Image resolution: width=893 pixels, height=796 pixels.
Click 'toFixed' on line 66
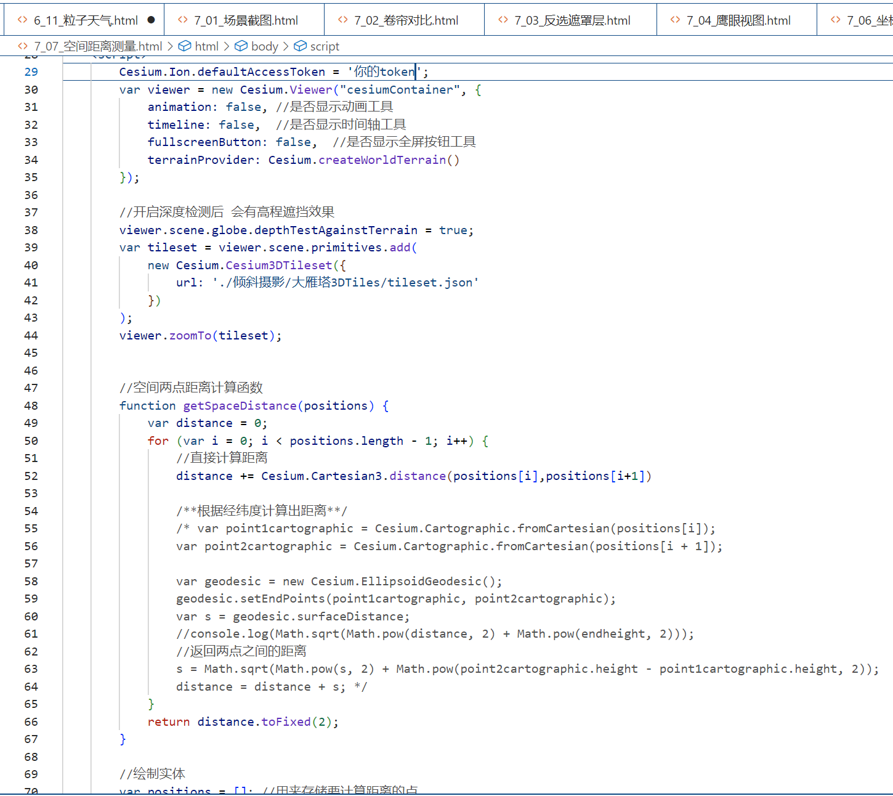pyautogui.click(x=286, y=721)
